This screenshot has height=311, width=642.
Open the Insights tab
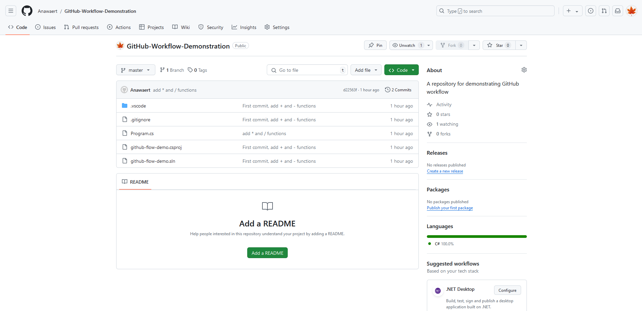click(x=244, y=27)
